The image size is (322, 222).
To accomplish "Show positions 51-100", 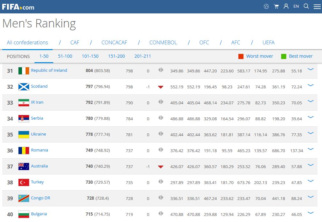I will 65,56.
